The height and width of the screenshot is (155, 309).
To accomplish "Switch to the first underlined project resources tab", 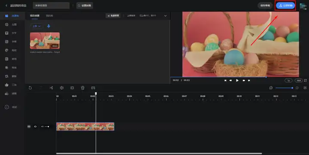I will [35, 15].
